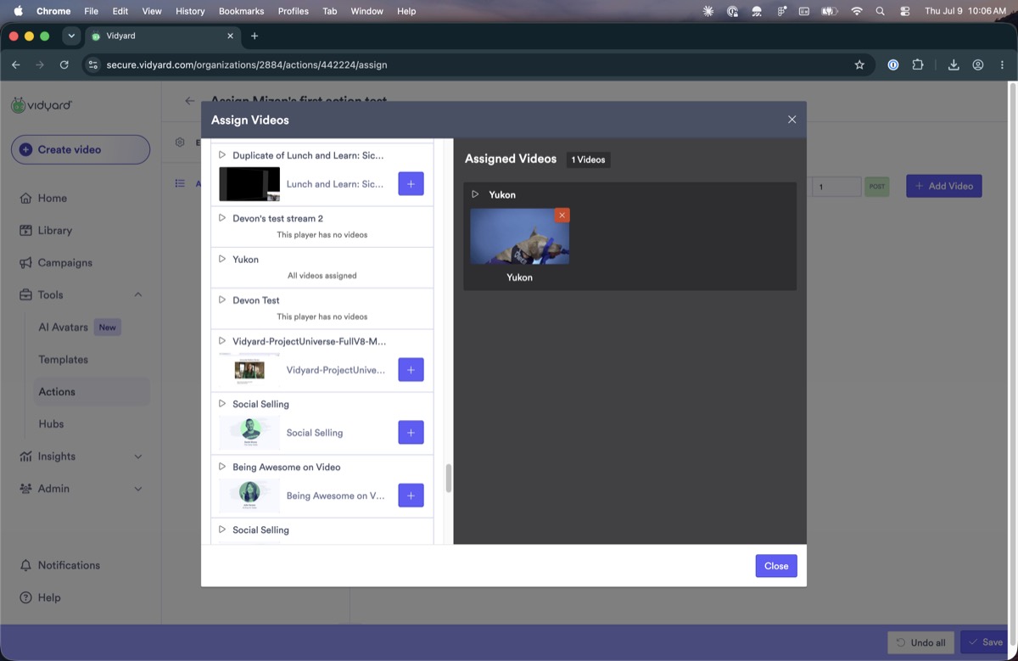This screenshot has height=661, width=1018.
Task: Open Chrome downloads
Action: click(954, 64)
